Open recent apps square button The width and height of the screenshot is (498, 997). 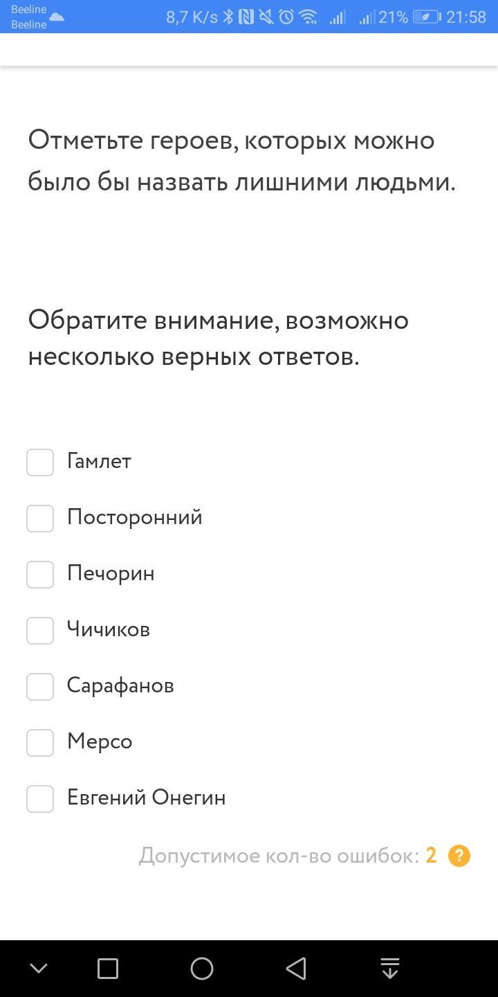pos(108,969)
